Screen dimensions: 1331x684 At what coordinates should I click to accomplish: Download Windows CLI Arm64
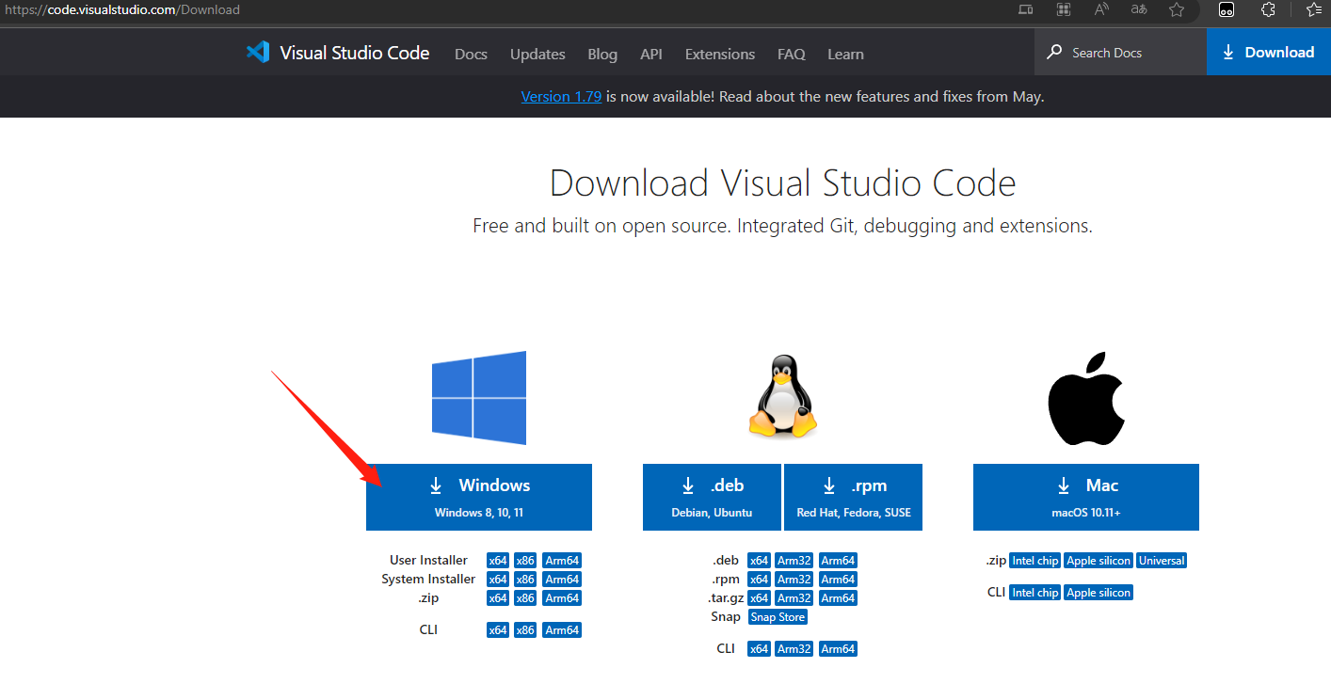tap(562, 630)
